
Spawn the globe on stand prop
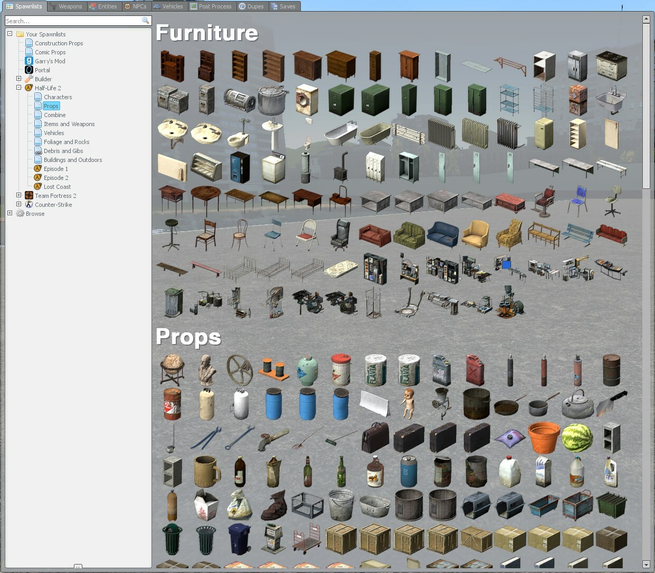172,370
